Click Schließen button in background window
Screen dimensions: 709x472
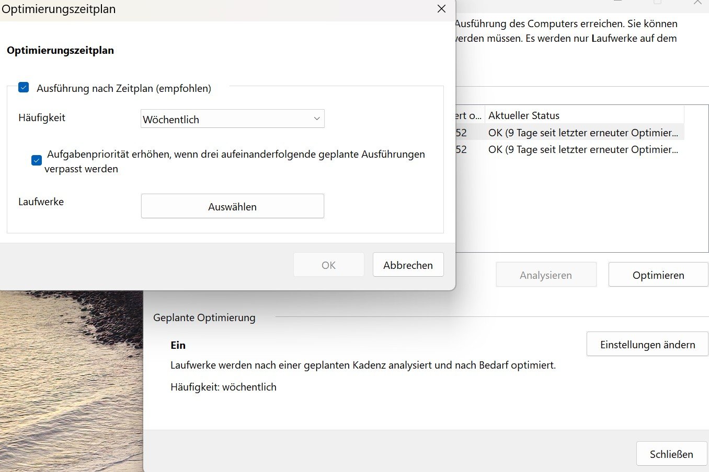coord(671,454)
